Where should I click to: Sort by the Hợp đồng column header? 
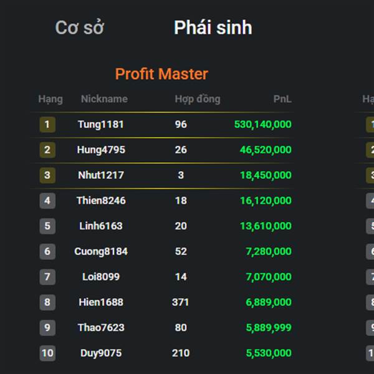click(x=197, y=99)
